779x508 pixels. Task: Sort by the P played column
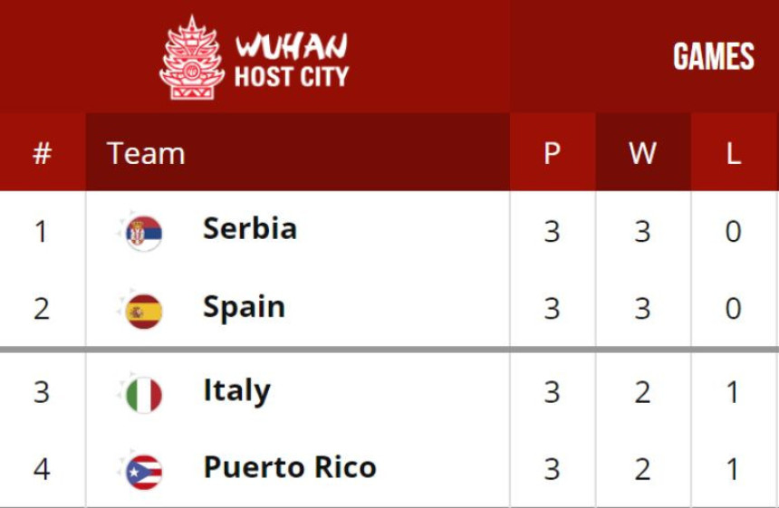click(x=553, y=152)
